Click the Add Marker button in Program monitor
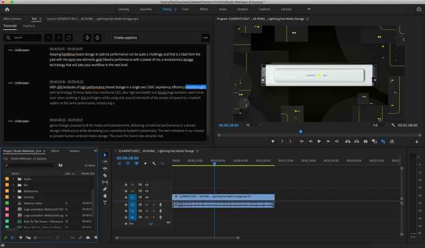This screenshot has width=425, height=248. click(x=272, y=141)
